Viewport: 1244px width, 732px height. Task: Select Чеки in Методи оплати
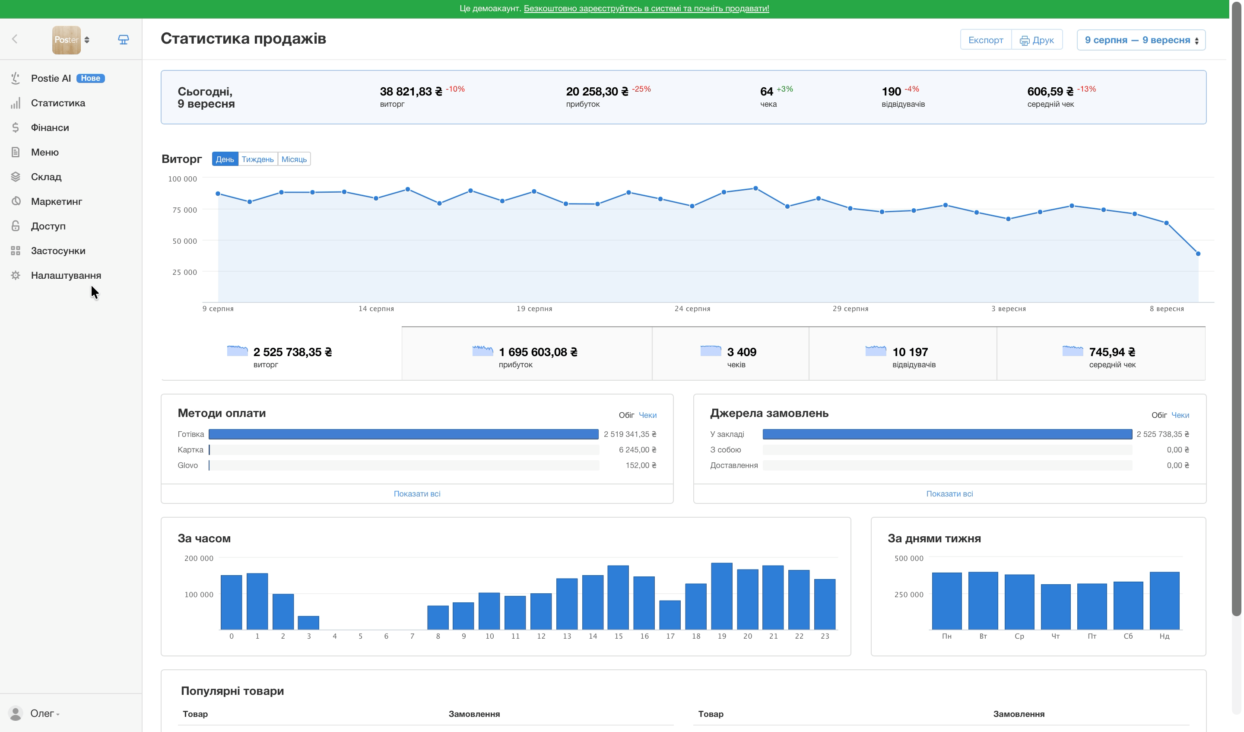click(x=647, y=415)
